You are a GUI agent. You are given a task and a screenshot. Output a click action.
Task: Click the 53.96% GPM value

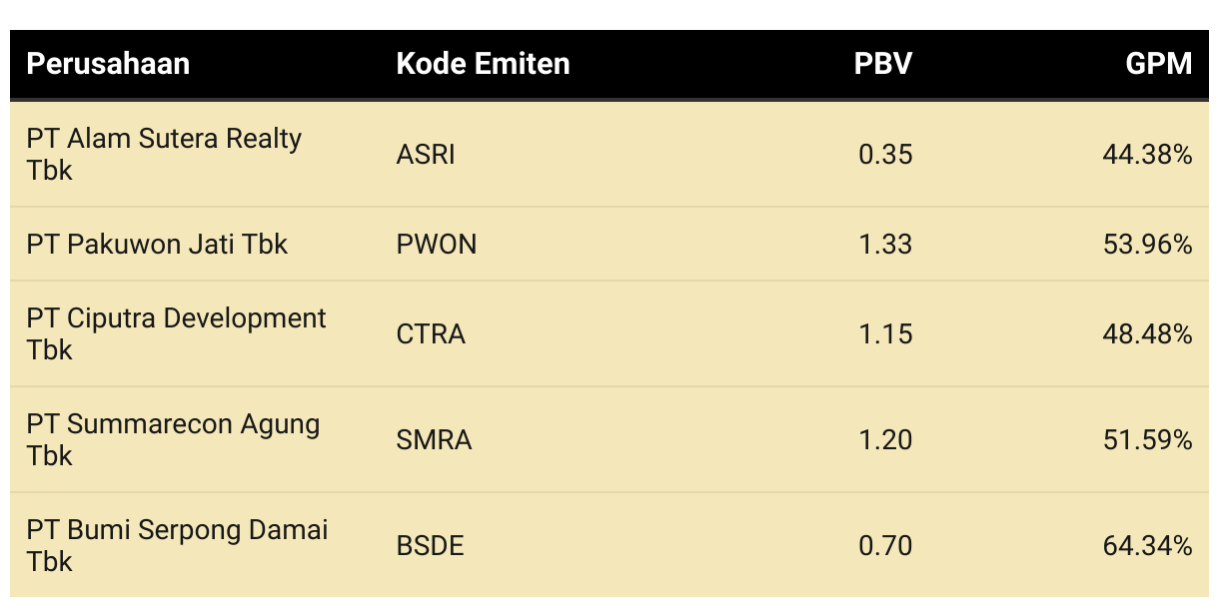point(1148,245)
